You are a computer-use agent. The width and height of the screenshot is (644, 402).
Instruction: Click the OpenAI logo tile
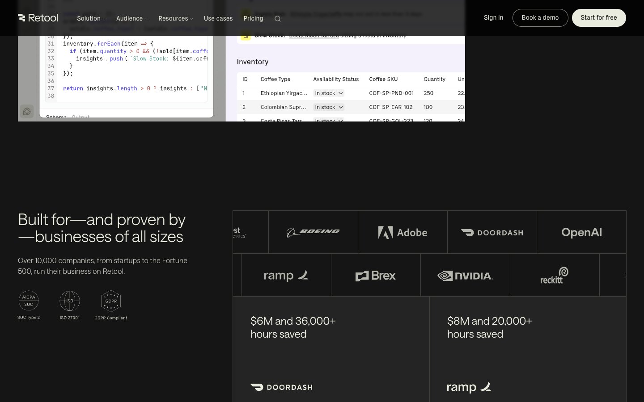[x=581, y=232]
